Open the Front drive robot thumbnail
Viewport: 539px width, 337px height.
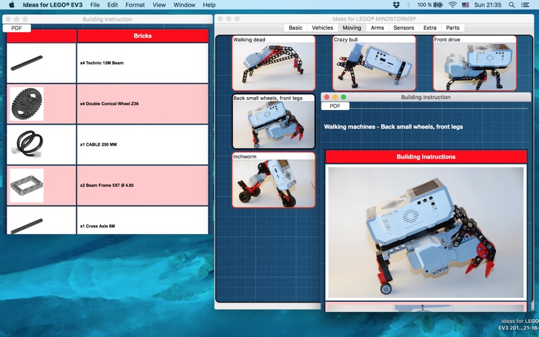point(475,63)
